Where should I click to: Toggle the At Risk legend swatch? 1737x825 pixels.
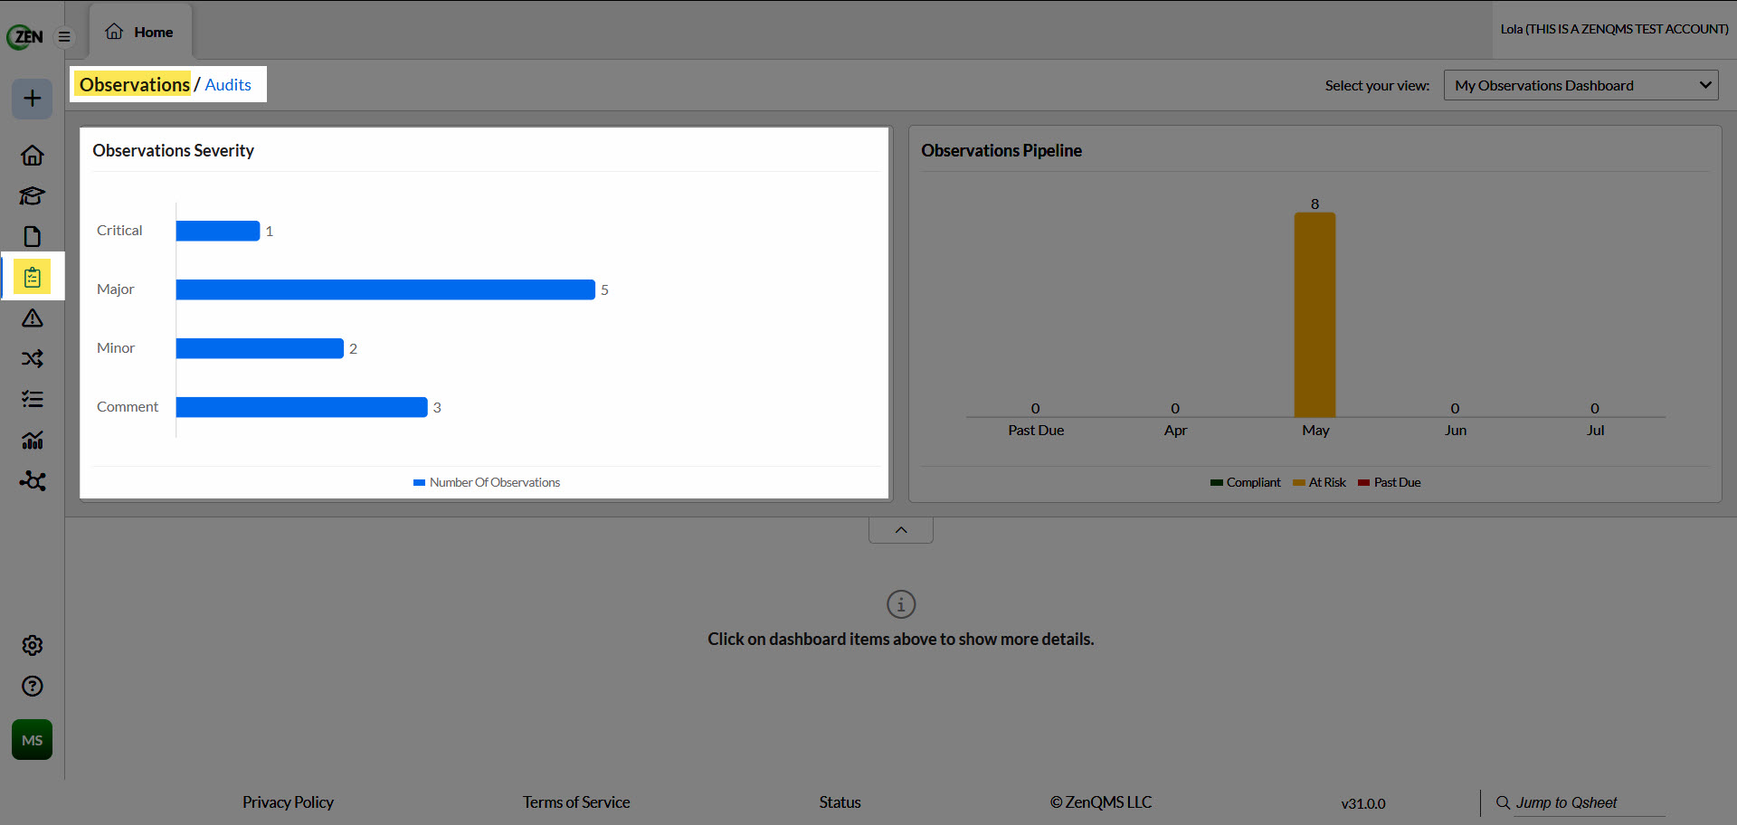1299,483
